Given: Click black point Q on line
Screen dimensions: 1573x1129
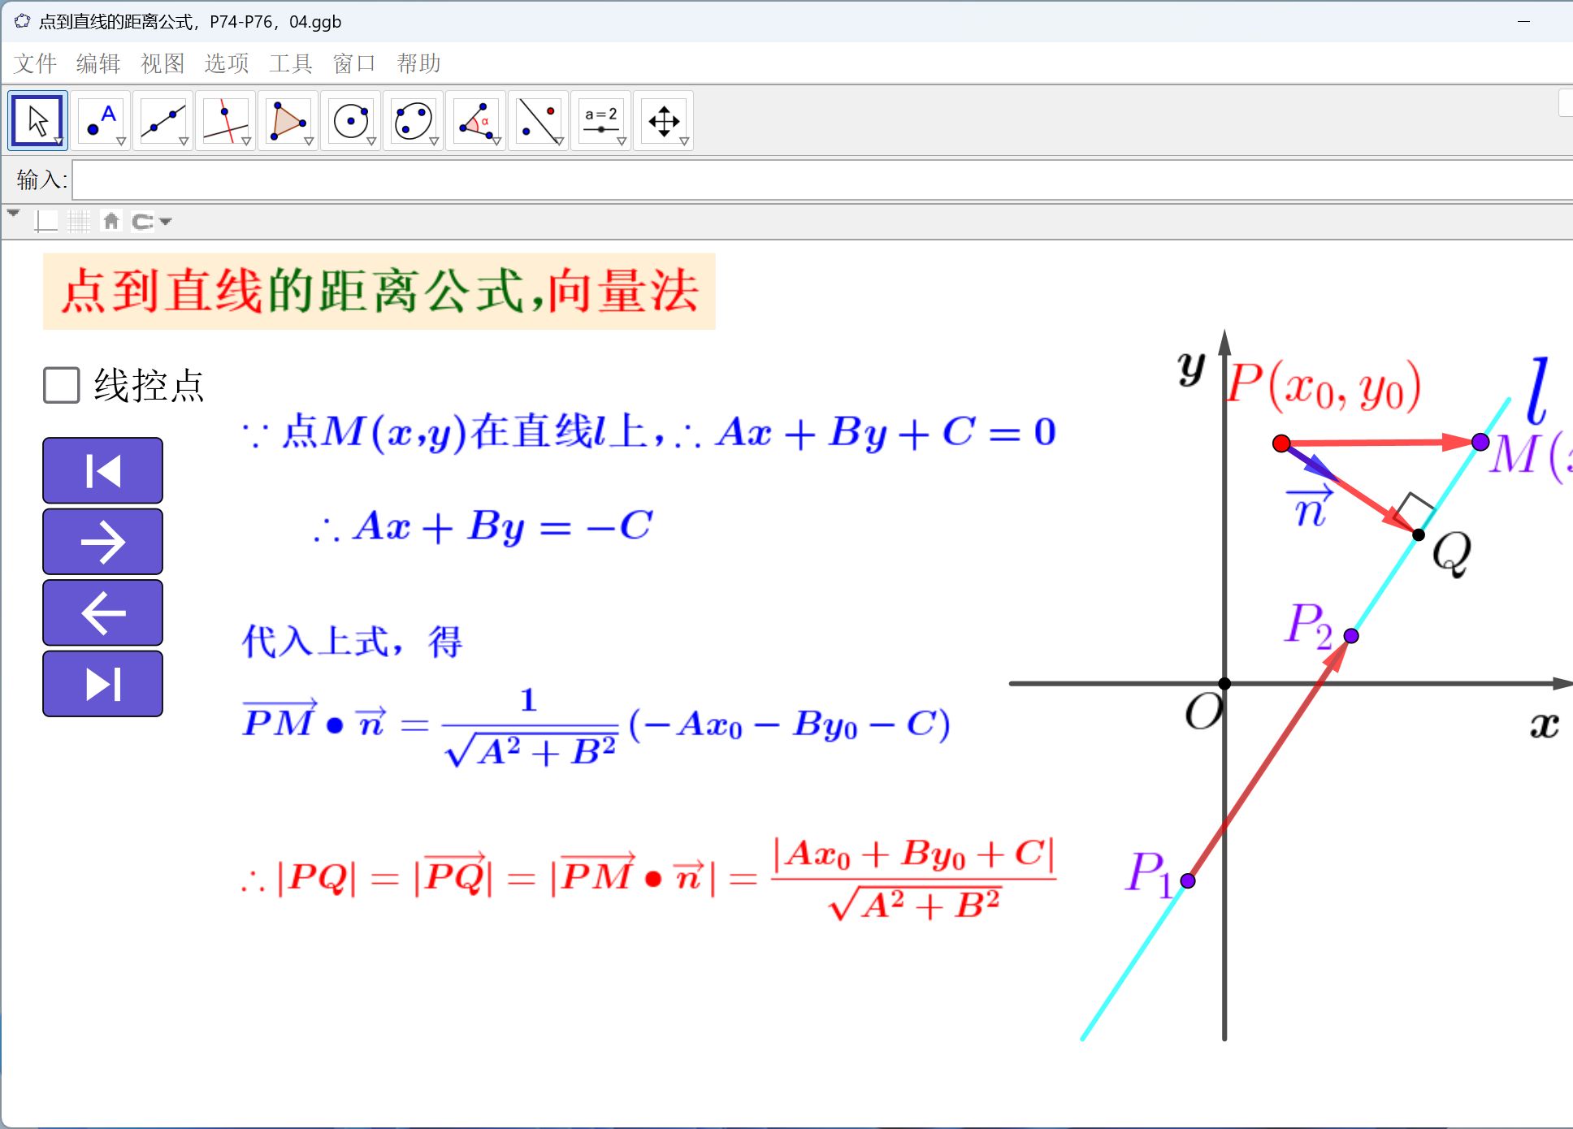Looking at the screenshot, I should (1419, 534).
